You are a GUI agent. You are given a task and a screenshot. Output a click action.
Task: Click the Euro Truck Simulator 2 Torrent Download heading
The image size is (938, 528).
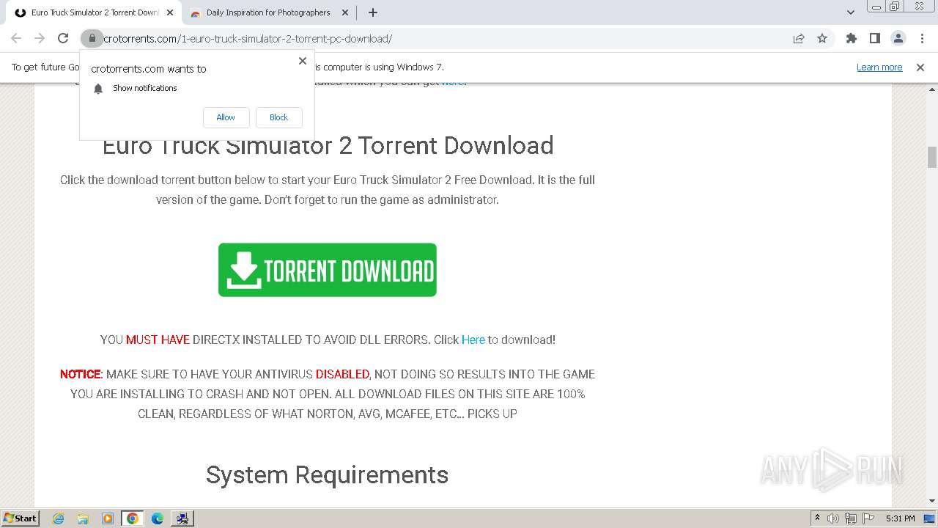pos(328,145)
